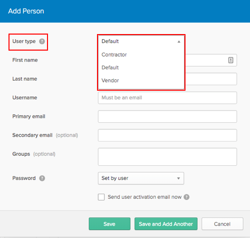This screenshot has width=250, height=238.
Task: Click the Secondary email input box
Action: coord(167,135)
